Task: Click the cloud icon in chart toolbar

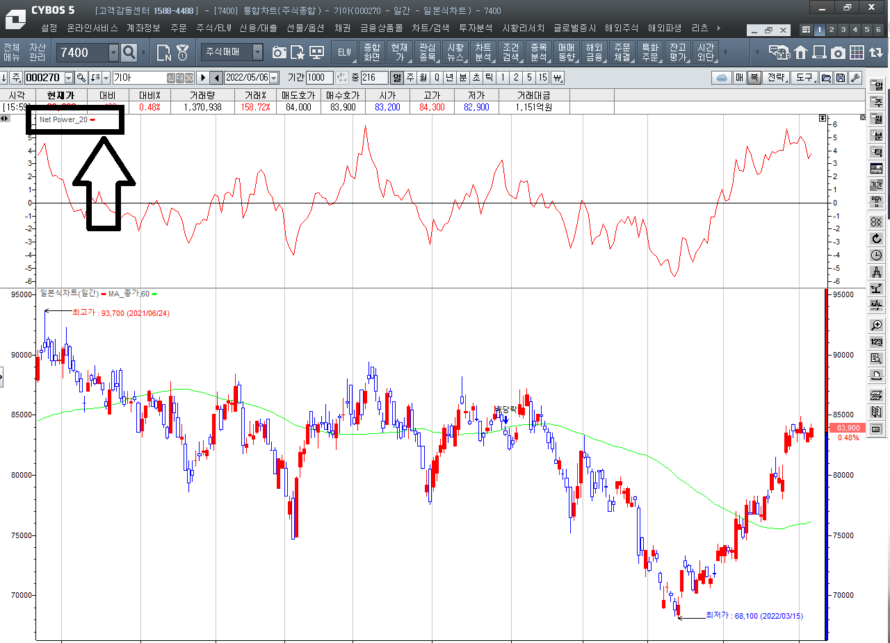Action: [722, 78]
